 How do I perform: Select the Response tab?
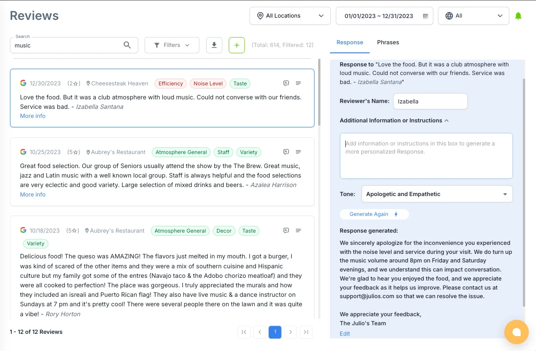point(350,42)
